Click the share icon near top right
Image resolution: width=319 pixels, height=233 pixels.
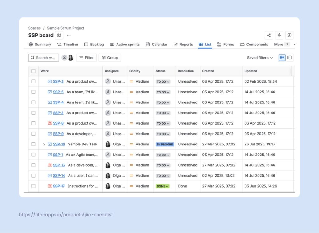click(269, 35)
